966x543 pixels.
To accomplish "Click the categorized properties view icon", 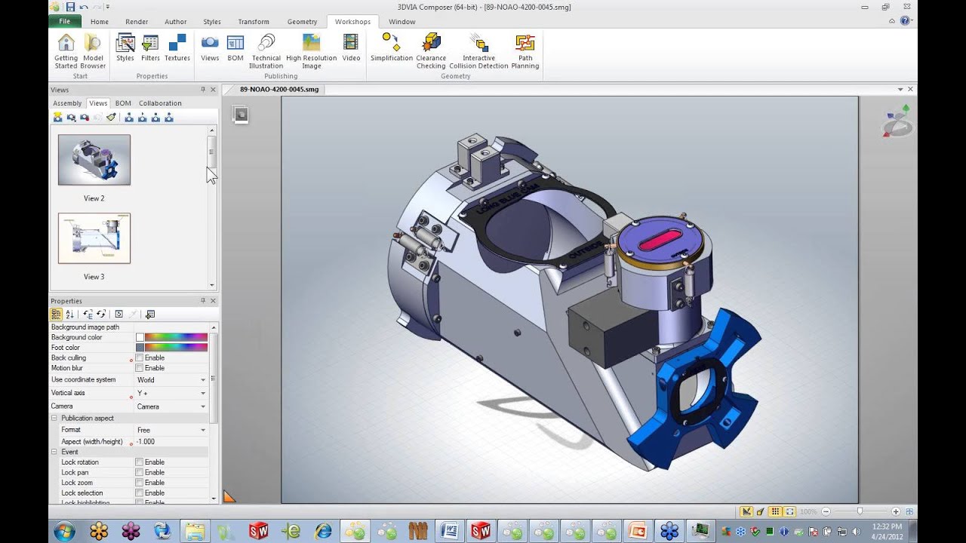I will click(x=57, y=314).
